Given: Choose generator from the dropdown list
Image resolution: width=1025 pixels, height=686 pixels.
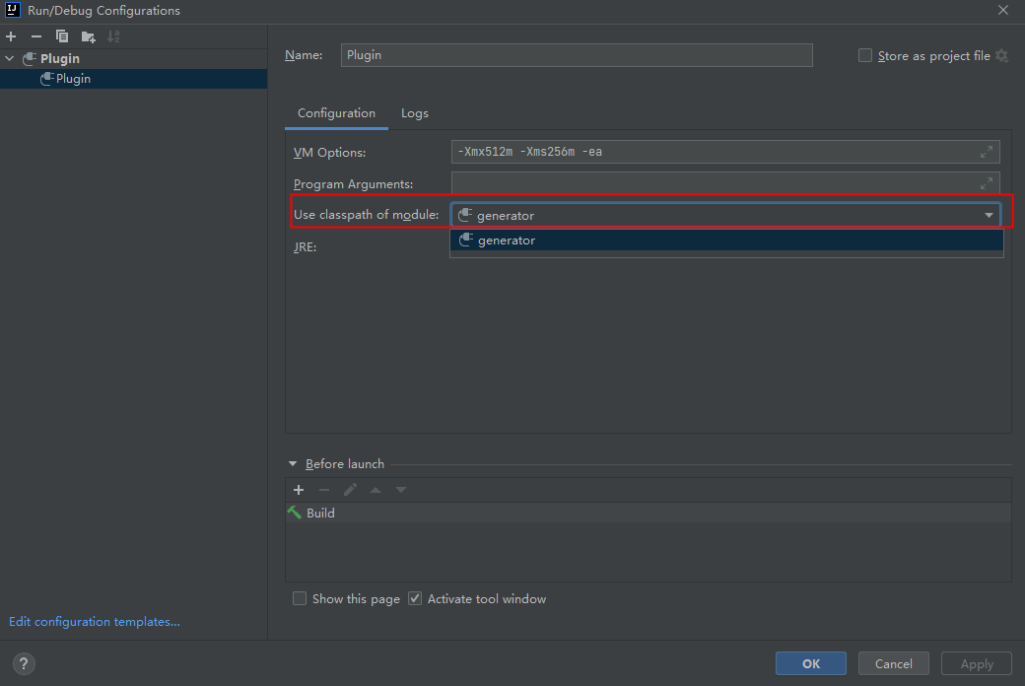Looking at the screenshot, I should pos(726,240).
